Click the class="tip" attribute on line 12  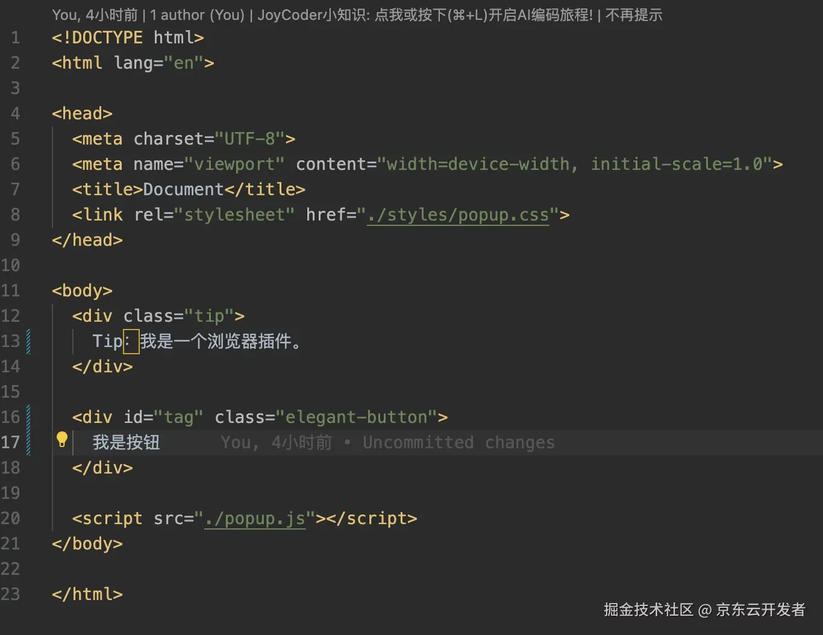179,316
